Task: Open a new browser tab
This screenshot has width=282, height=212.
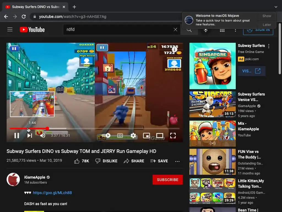Action: coord(74,7)
